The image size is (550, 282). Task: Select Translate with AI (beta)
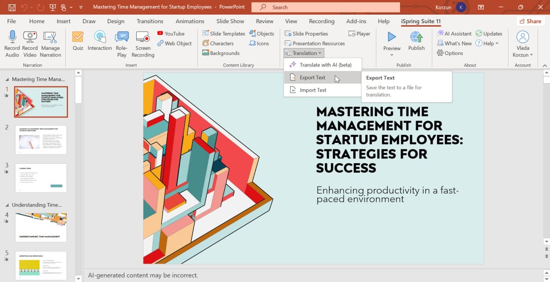click(325, 65)
